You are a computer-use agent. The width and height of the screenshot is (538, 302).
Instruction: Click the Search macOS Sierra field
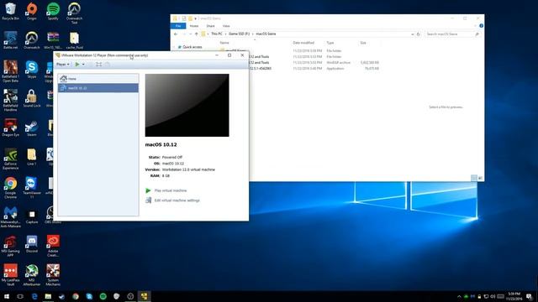(x=452, y=34)
